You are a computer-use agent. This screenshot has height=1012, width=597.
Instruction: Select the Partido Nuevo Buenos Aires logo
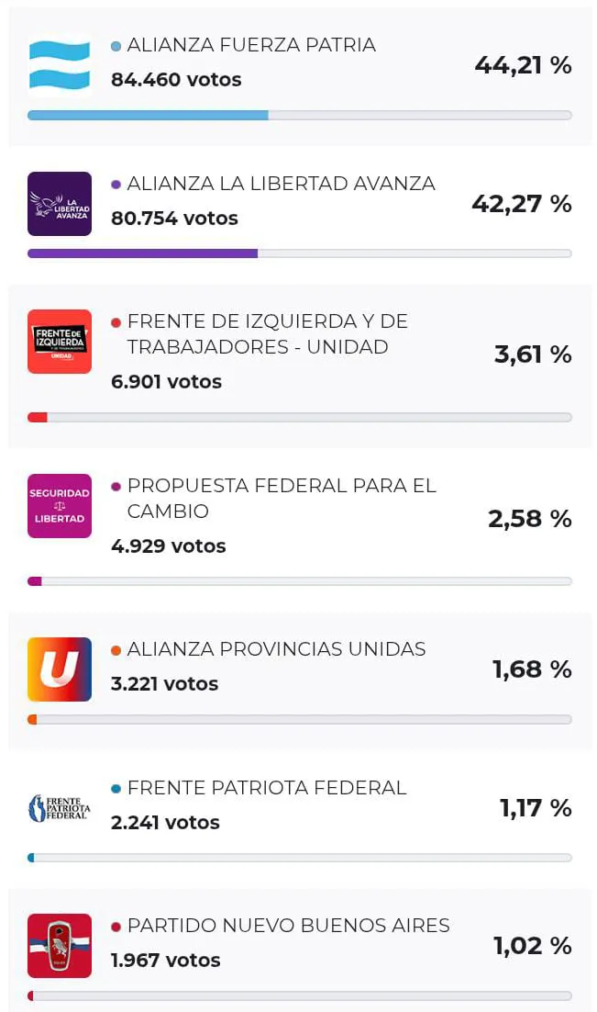60,946
